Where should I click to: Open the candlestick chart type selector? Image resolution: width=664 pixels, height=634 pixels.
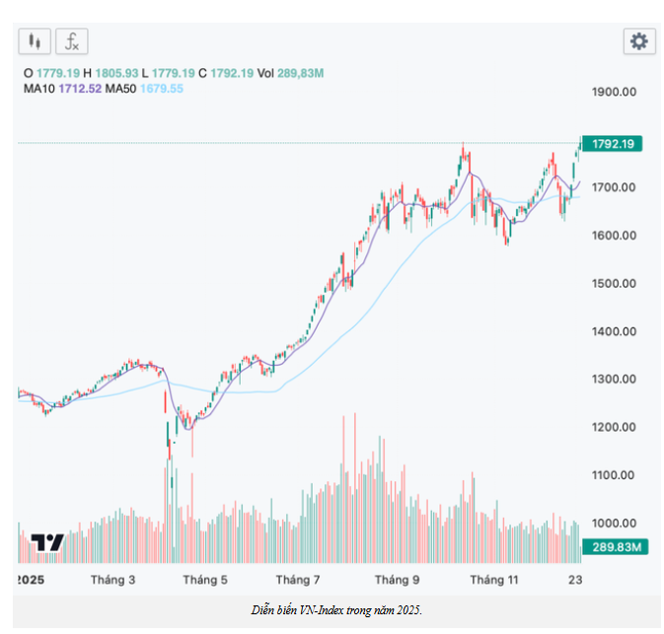pyautogui.click(x=34, y=41)
